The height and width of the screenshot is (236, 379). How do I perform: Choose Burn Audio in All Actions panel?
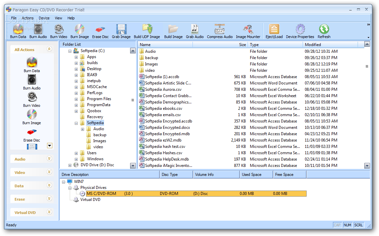32,82
